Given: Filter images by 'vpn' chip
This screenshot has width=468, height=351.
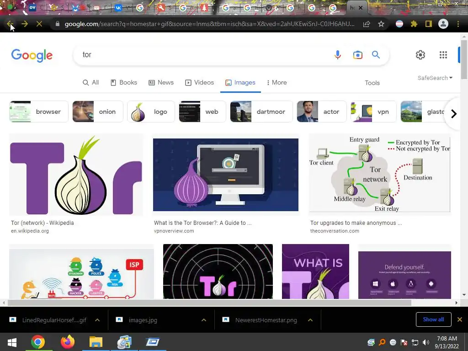Looking at the screenshot, I should 373,112.
